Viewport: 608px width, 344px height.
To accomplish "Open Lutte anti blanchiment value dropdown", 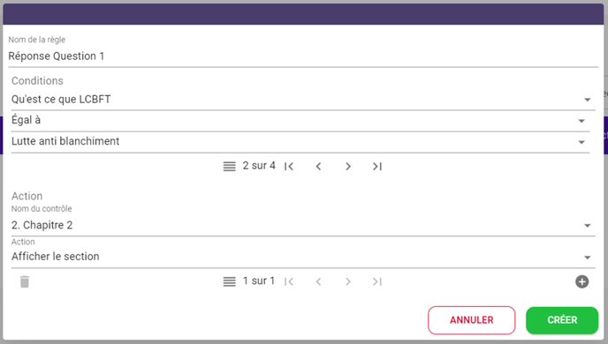I will 300,142.
